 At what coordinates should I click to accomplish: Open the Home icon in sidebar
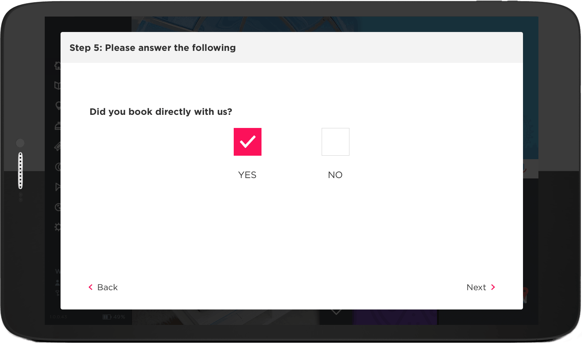click(57, 66)
